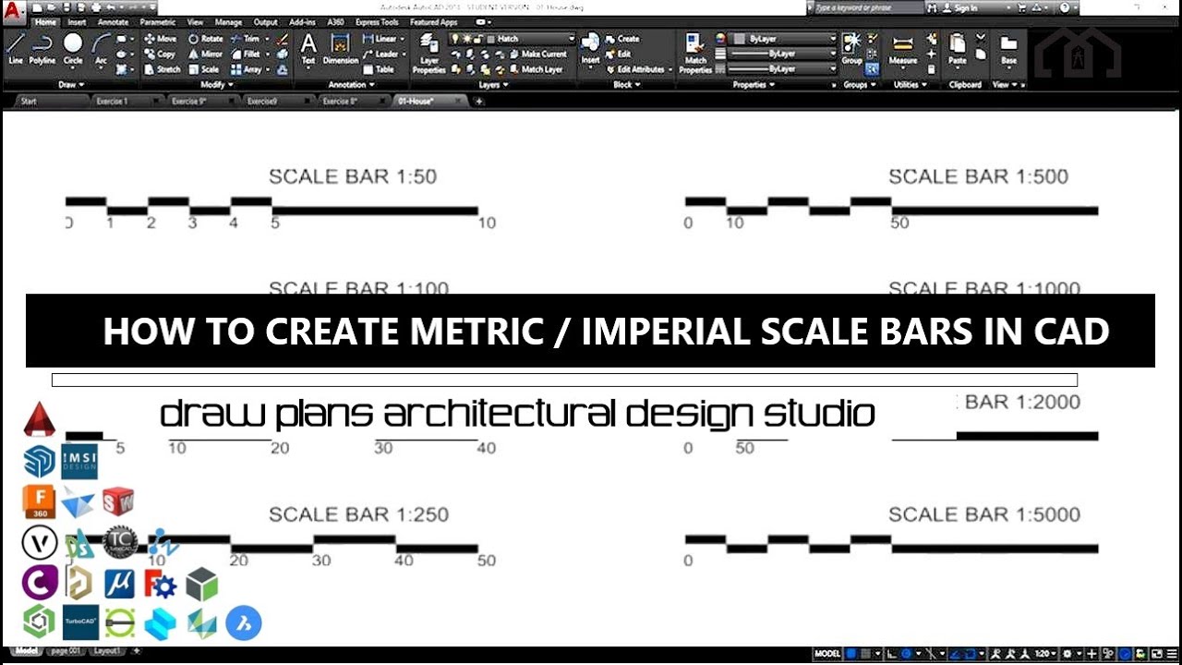Image resolution: width=1182 pixels, height=665 pixels.
Task: Toggle polar tracking in status bar
Action: pos(906,654)
